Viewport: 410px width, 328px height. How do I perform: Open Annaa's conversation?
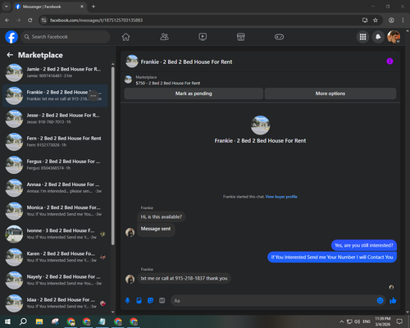tap(56, 188)
